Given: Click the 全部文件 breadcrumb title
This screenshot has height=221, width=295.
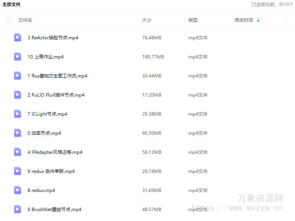Looking at the screenshot, I should pyautogui.click(x=11, y=5).
